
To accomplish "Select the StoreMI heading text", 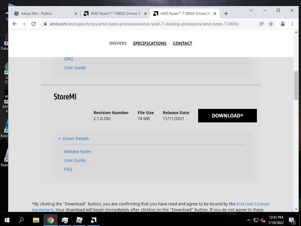I will coord(65,97).
